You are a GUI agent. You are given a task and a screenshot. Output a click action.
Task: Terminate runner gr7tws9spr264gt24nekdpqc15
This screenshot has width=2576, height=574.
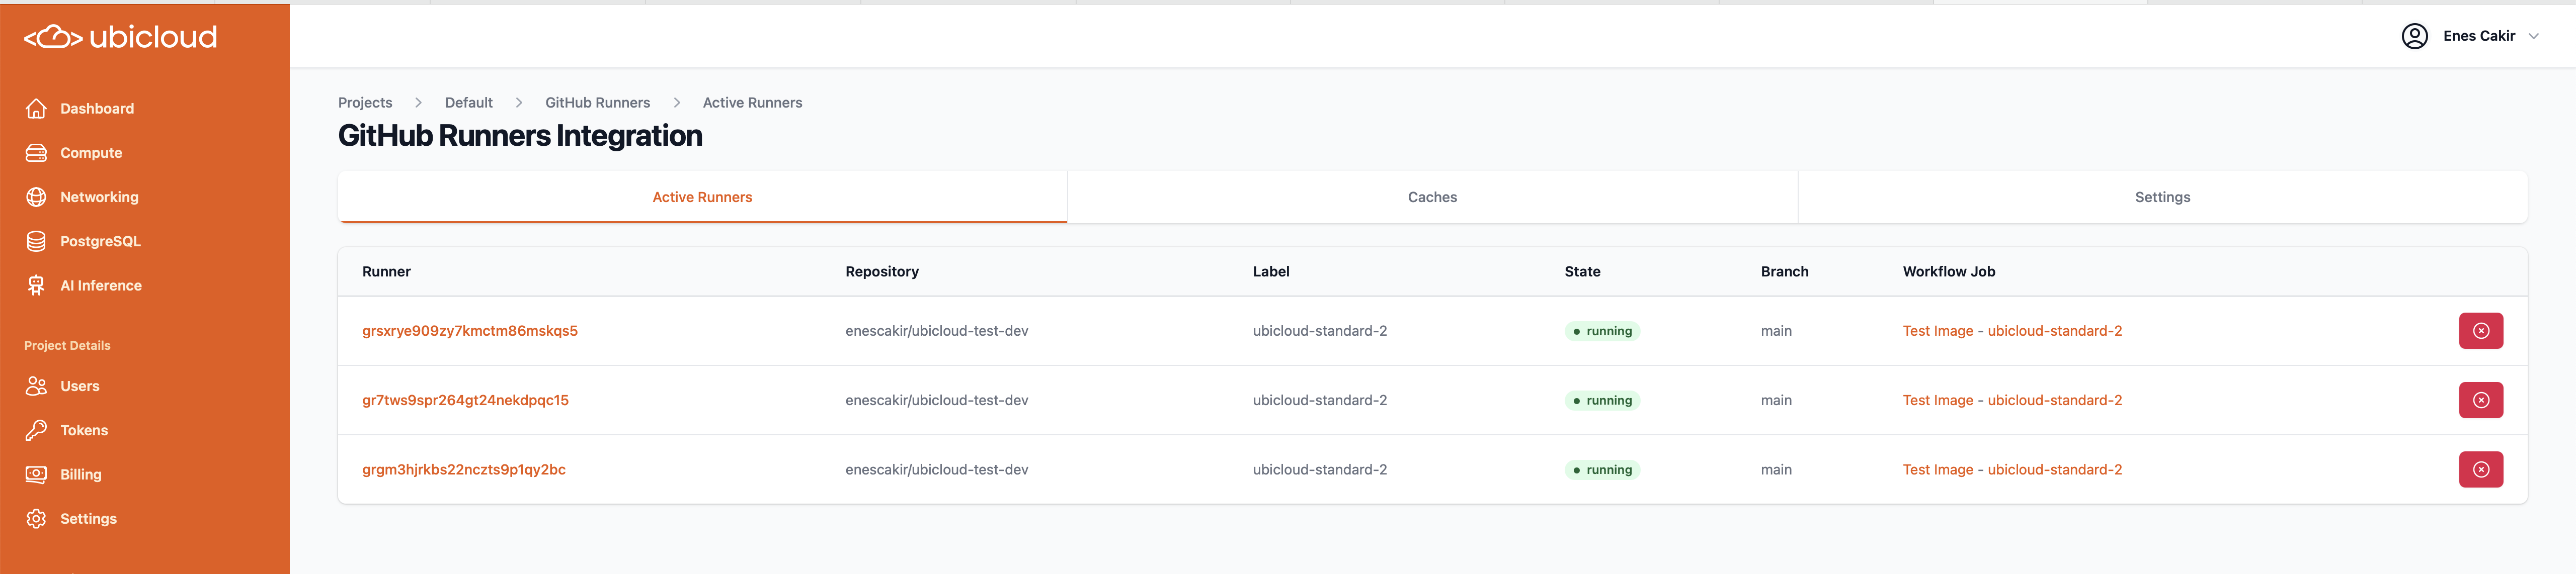pos(2480,400)
